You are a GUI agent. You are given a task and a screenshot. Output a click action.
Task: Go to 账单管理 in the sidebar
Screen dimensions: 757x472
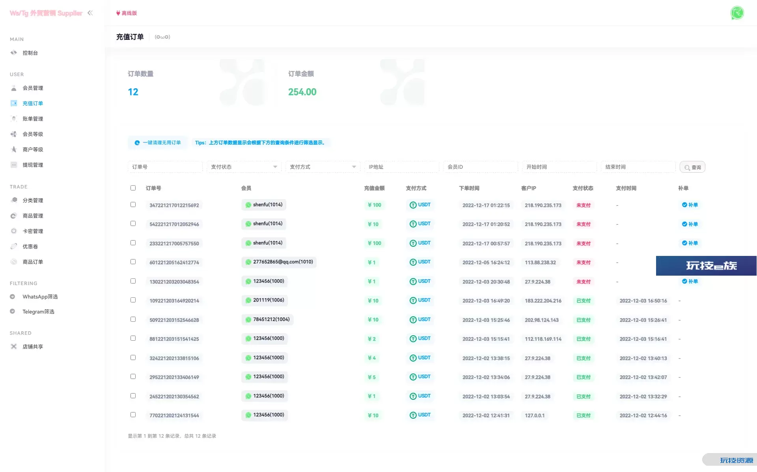coord(33,119)
